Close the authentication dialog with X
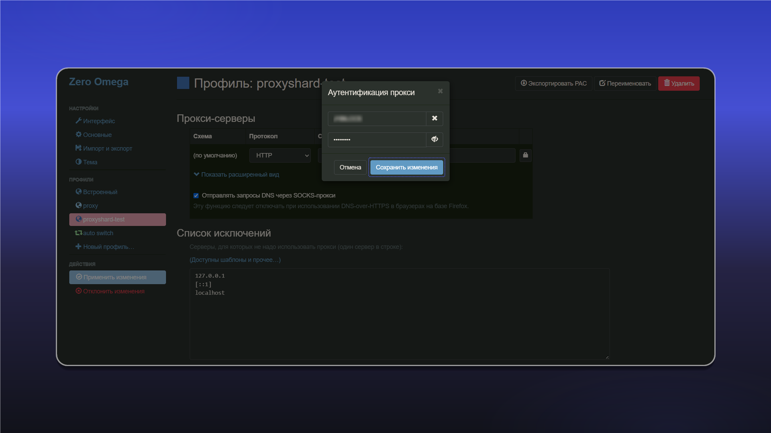 pos(440,91)
